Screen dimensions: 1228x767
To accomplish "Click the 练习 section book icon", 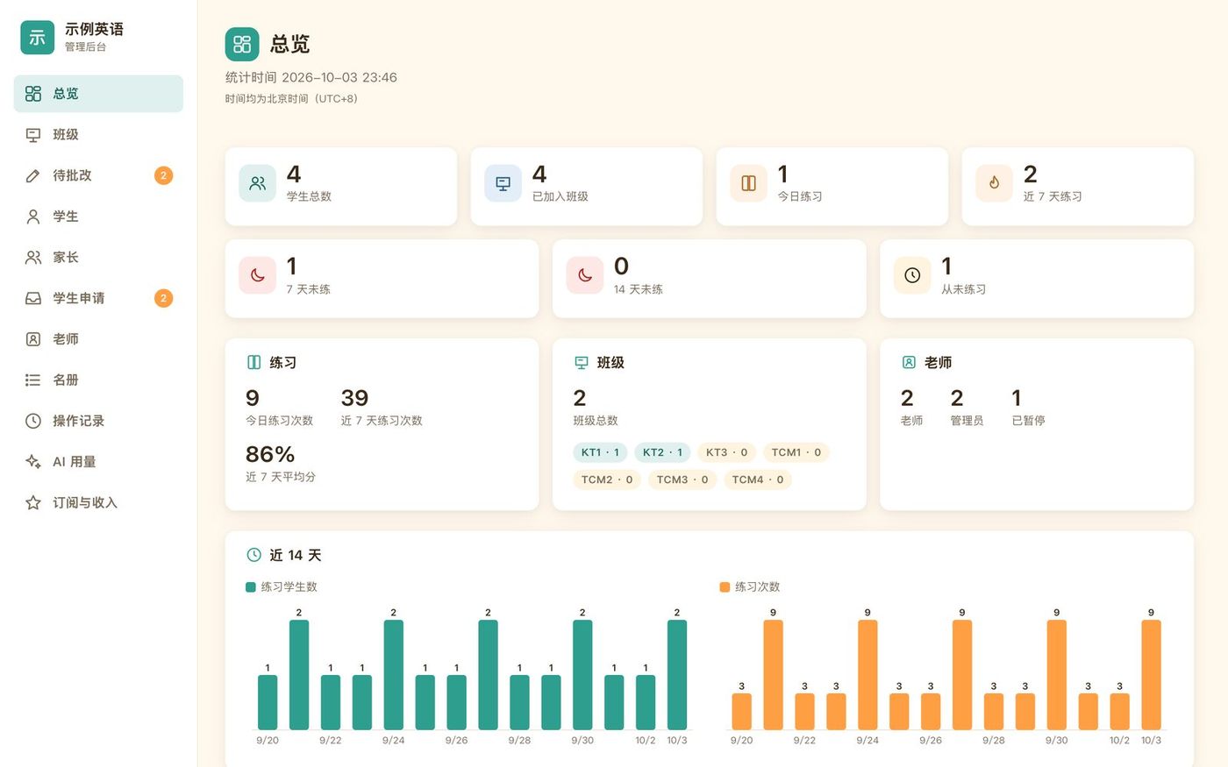I will (x=253, y=362).
